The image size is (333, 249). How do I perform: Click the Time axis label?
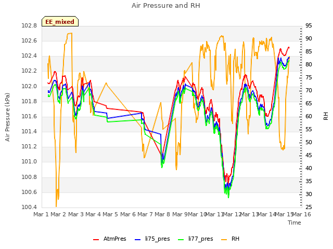(294, 223)
